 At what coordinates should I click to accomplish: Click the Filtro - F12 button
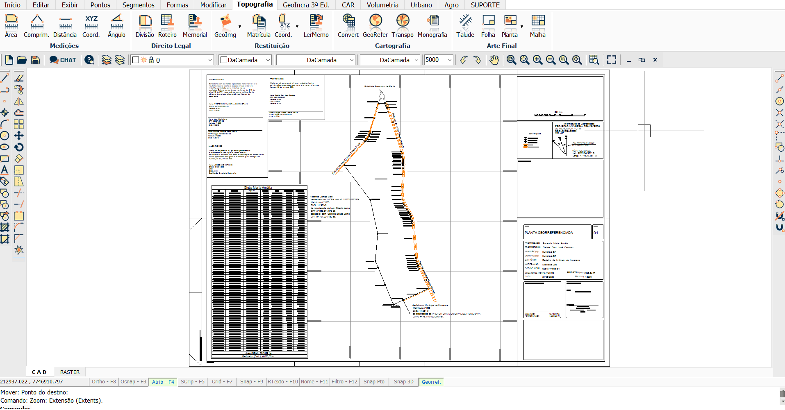click(x=345, y=382)
